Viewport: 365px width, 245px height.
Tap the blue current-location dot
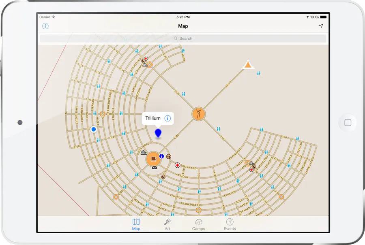pyautogui.click(x=94, y=129)
